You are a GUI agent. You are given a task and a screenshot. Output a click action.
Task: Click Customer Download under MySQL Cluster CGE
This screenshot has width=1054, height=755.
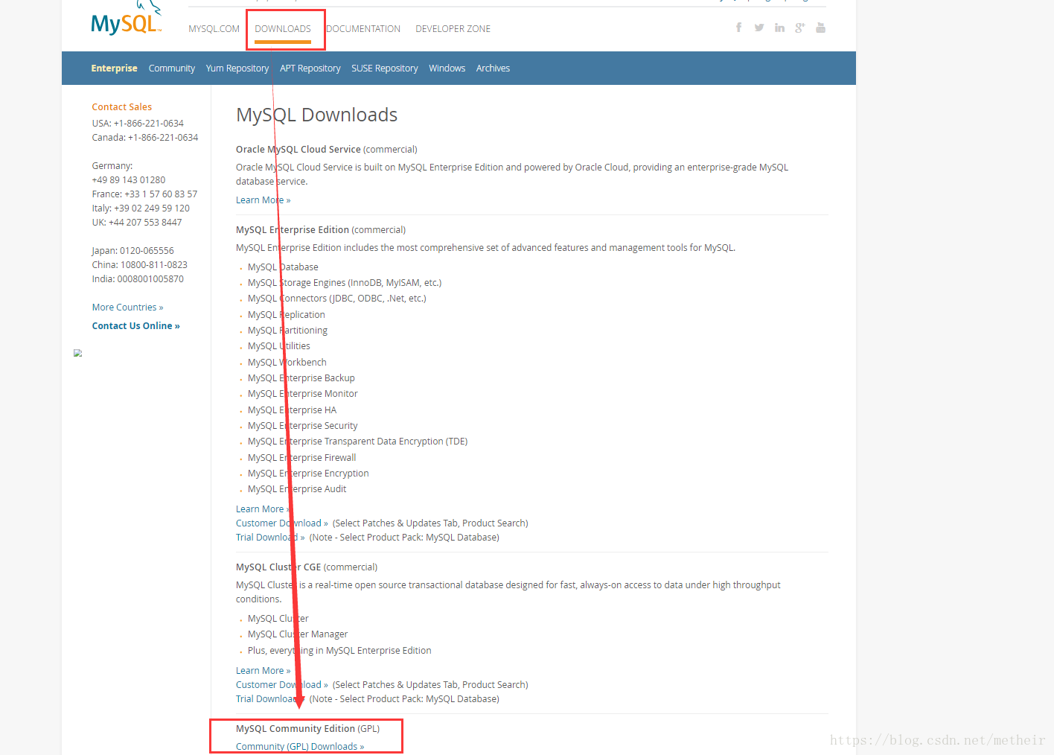pos(281,685)
